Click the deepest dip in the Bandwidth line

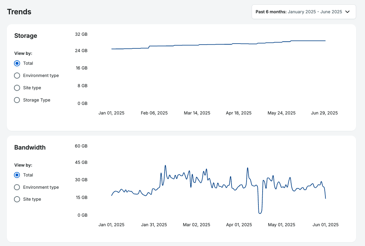point(260,213)
